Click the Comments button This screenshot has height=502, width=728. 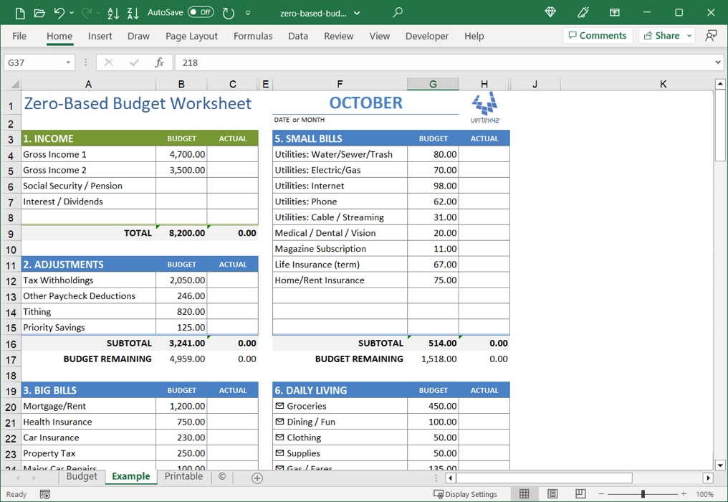[x=597, y=36]
